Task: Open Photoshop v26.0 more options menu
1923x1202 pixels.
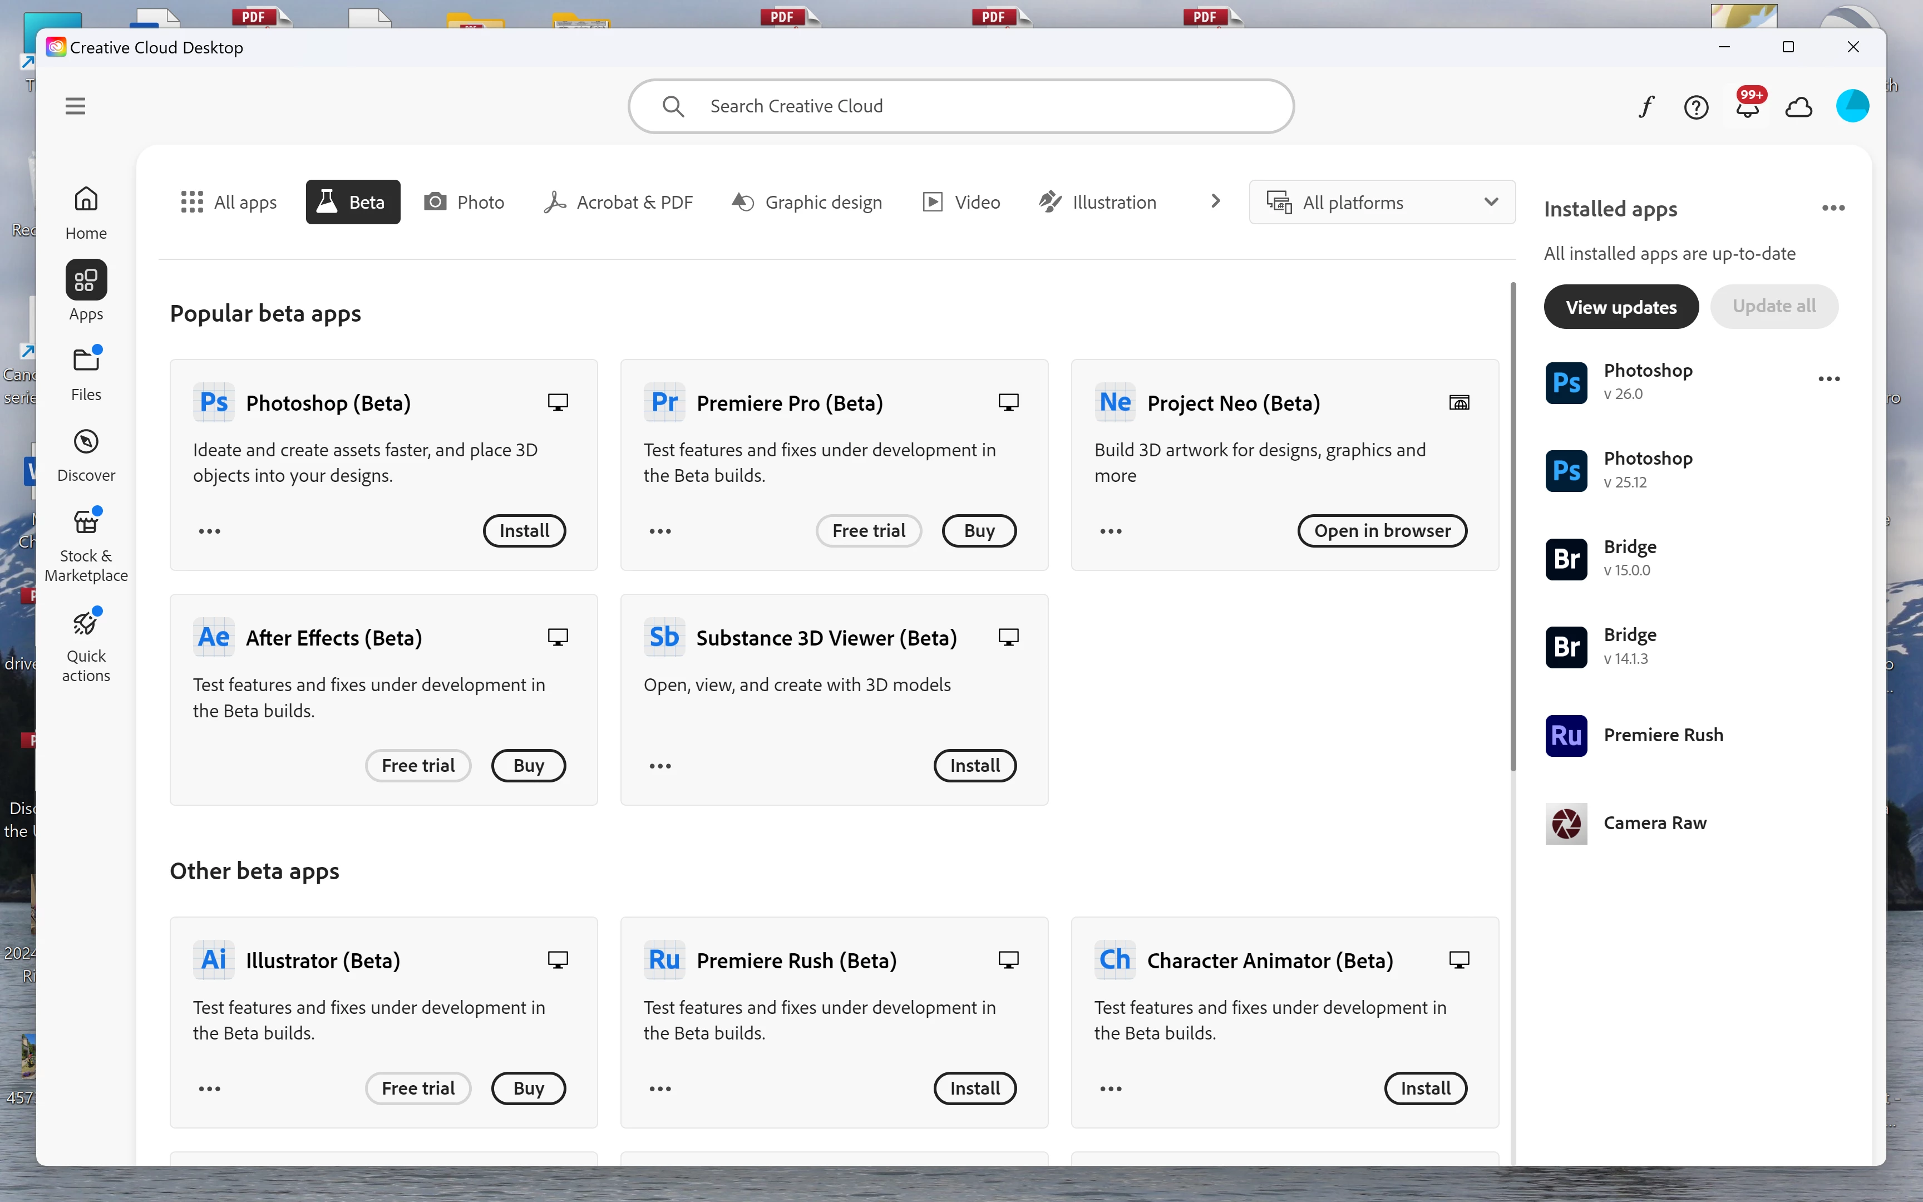Action: [x=1828, y=379]
